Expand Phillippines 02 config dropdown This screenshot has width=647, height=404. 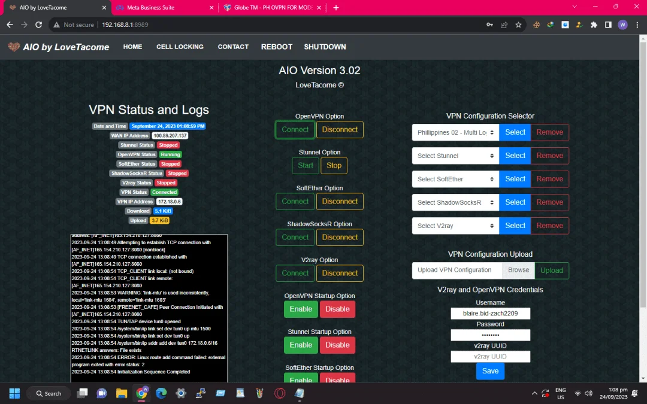tap(455, 132)
